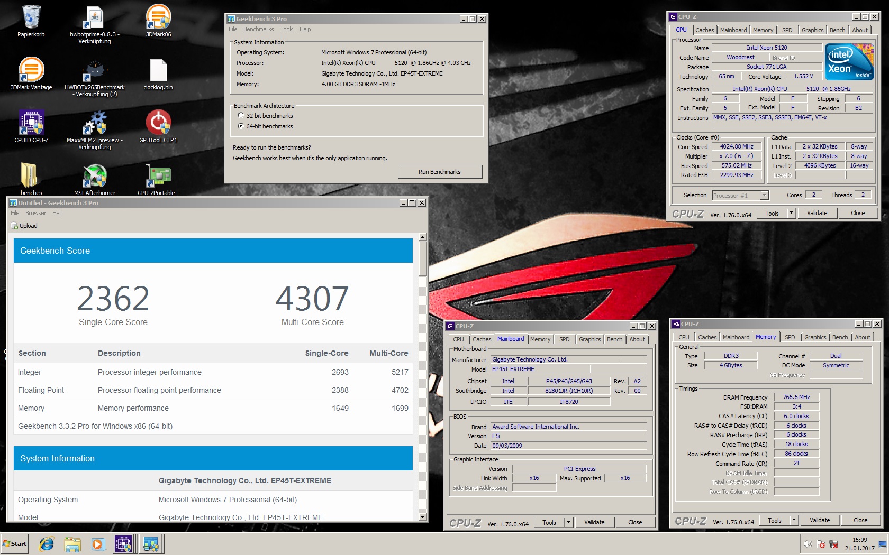Click Run Benchmarks button

tap(440, 172)
